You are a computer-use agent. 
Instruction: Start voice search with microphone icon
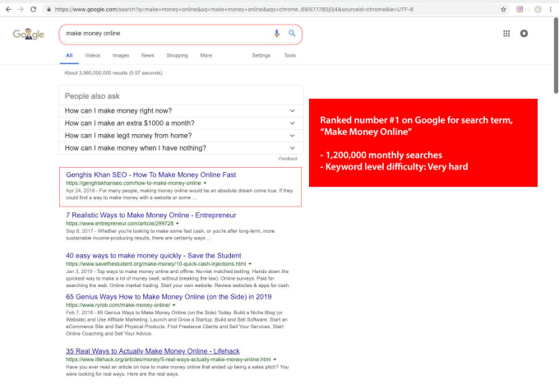pos(277,33)
